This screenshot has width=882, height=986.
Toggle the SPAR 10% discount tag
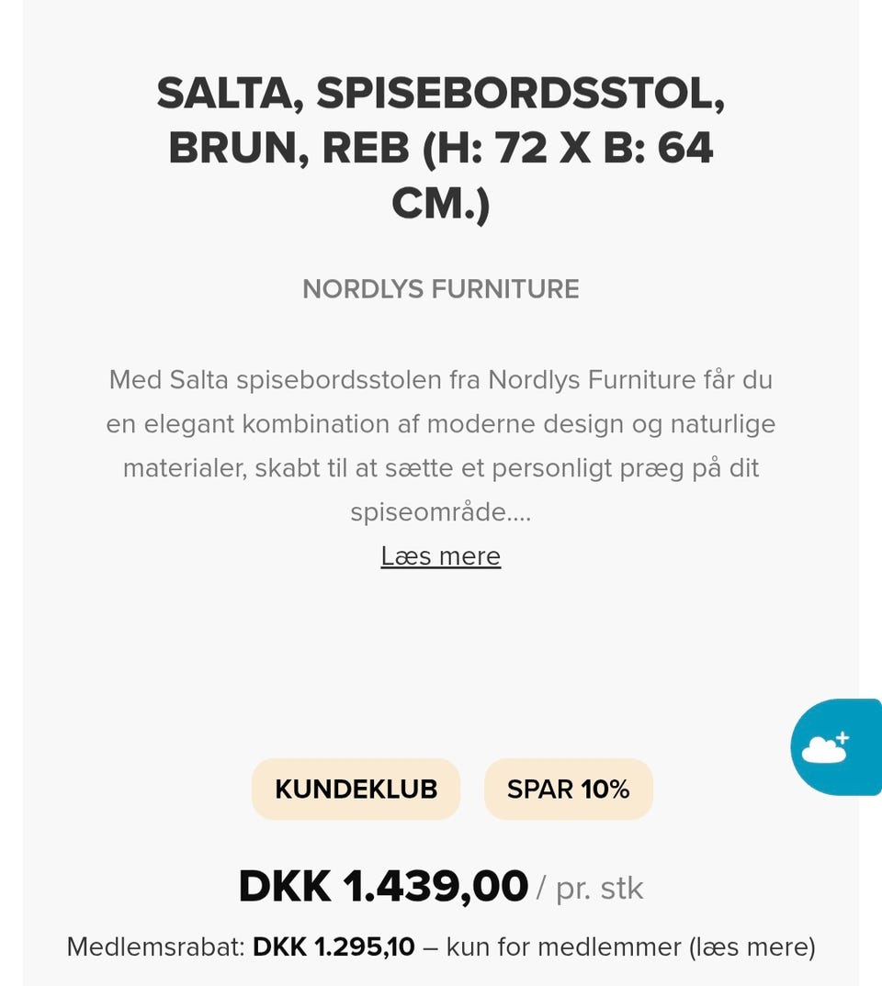point(568,789)
